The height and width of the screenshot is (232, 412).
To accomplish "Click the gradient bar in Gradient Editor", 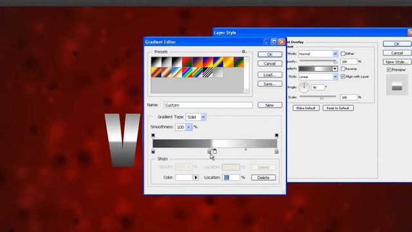I will pyautogui.click(x=214, y=143).
